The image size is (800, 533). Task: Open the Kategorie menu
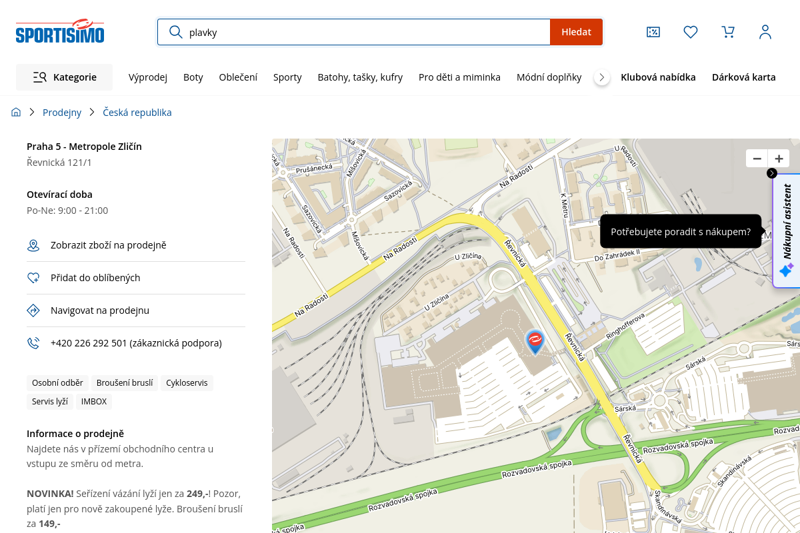[64, 77]
